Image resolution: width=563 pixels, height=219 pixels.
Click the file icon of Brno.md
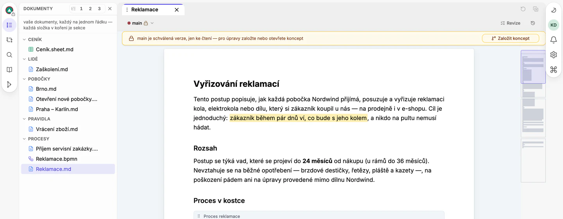click(31, 89)
